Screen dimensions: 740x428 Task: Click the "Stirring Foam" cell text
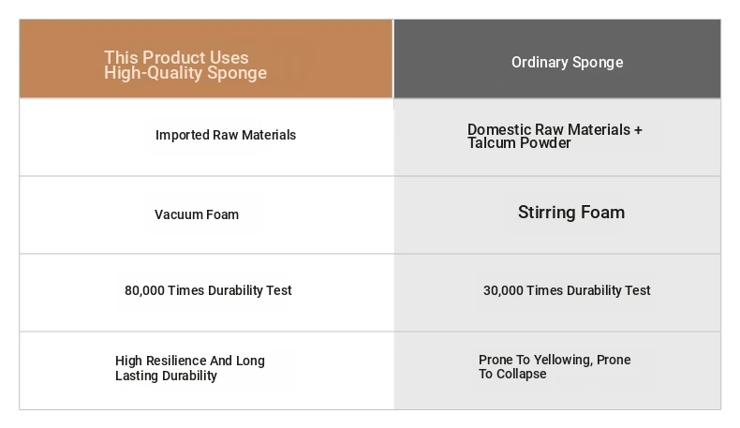[570, 213]
